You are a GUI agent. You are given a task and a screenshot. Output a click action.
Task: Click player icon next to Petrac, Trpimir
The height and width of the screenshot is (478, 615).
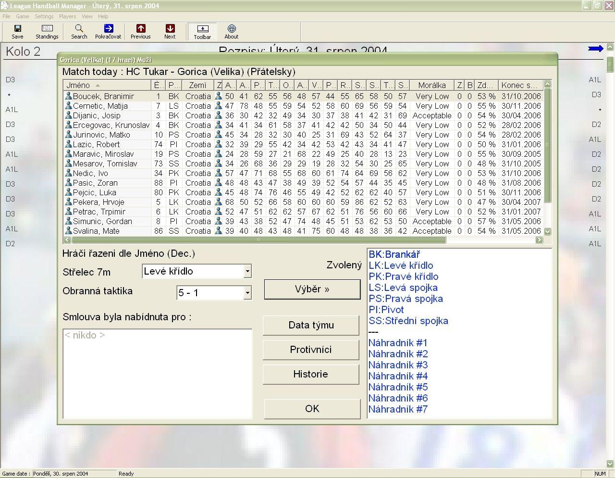(x=68, y=212)
